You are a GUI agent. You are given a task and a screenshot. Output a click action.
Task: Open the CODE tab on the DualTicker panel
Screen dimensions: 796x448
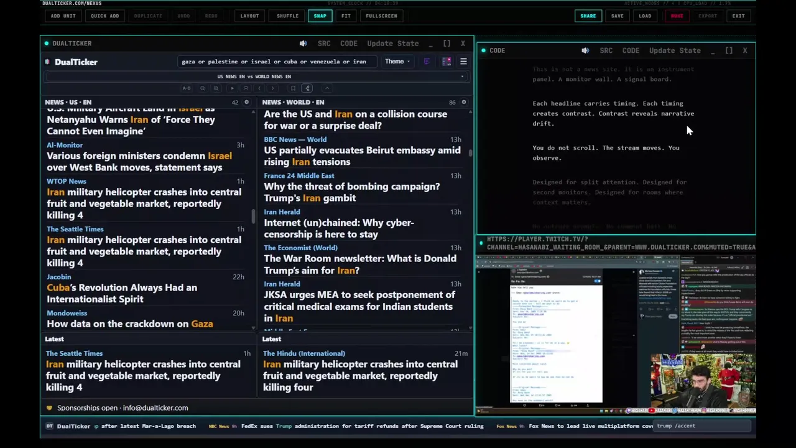pos(349,44)
